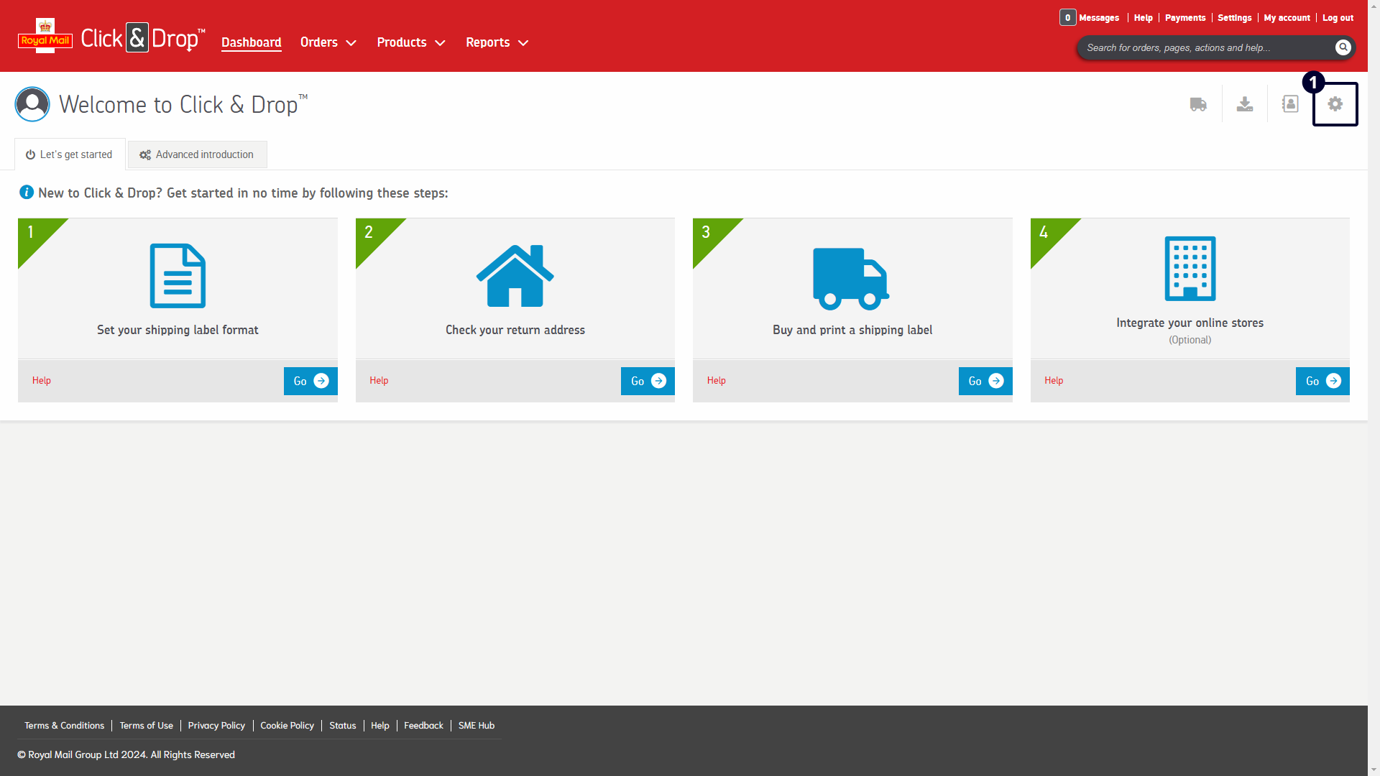Open SME Hub footer link
Screen dimensions: 1380x776
(x=477, y=726)
